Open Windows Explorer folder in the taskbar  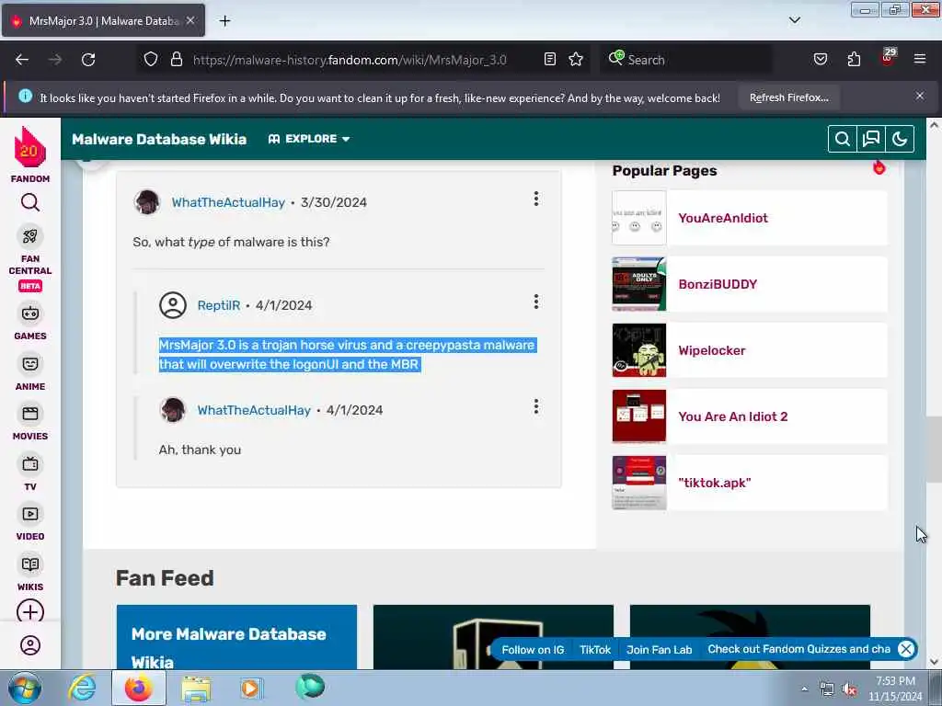(196, 689)
